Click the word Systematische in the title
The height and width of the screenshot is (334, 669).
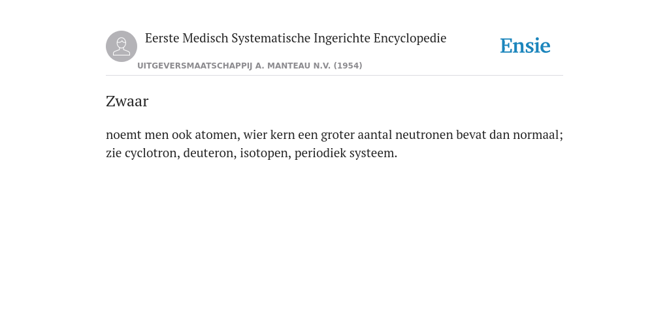point(271,38)
